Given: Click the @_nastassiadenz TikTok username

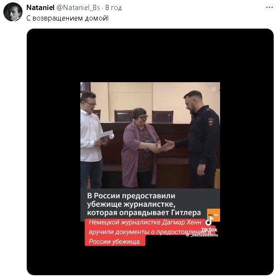Looking at the screenshot, I should [x=202, y=235].
